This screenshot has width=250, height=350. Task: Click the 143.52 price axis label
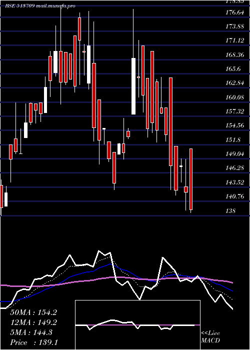tap(234, 182)
